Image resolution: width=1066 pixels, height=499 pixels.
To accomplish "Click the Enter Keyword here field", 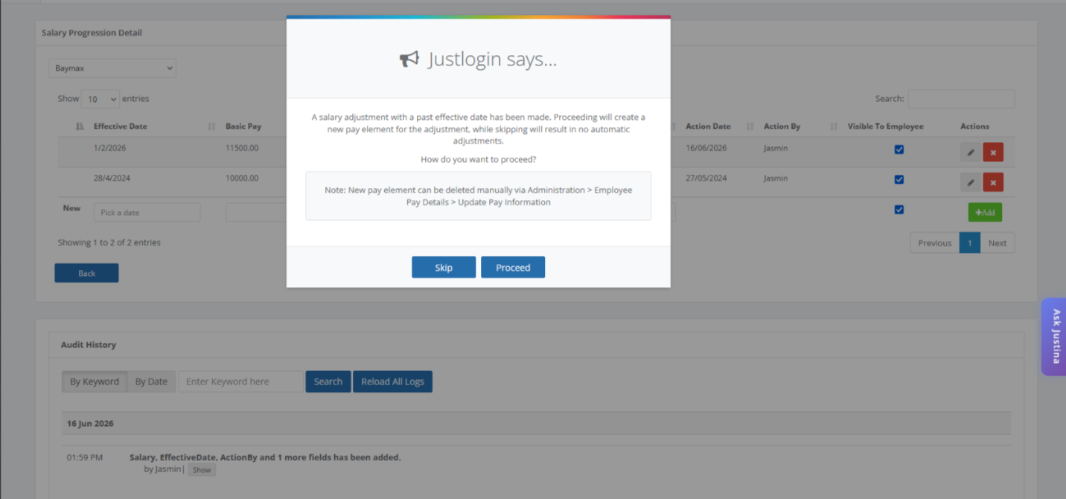I will point(240,382).
